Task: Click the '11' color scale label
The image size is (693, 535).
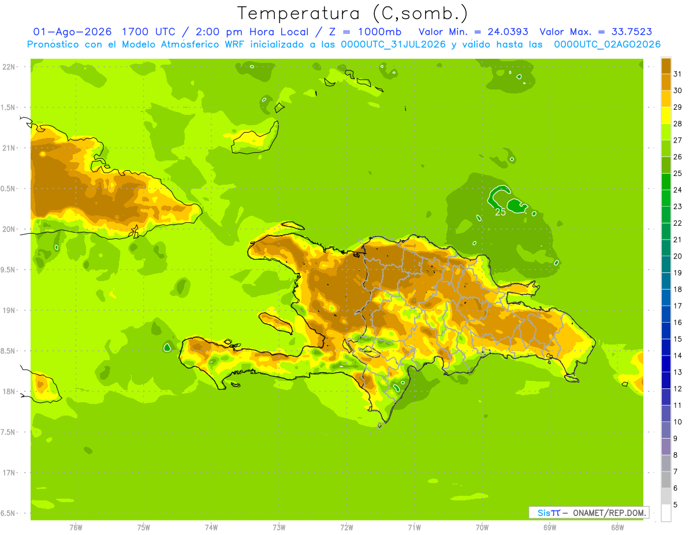Action: coord(678,405)
